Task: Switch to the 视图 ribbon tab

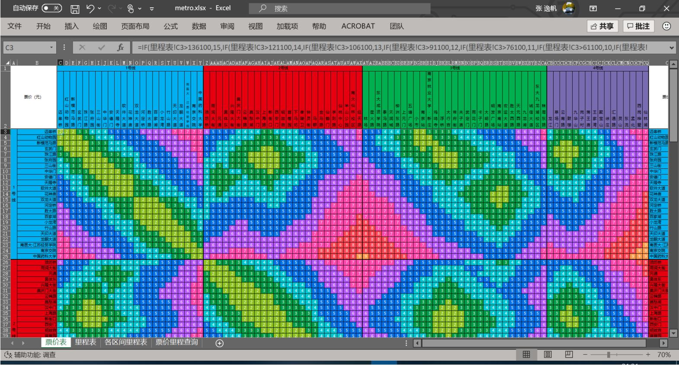Action: pos(256,26)
